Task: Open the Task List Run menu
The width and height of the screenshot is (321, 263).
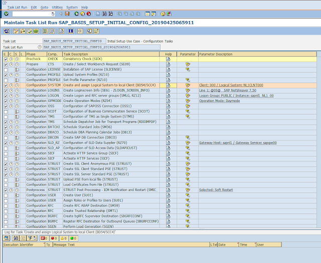Action: click(17, 7)
